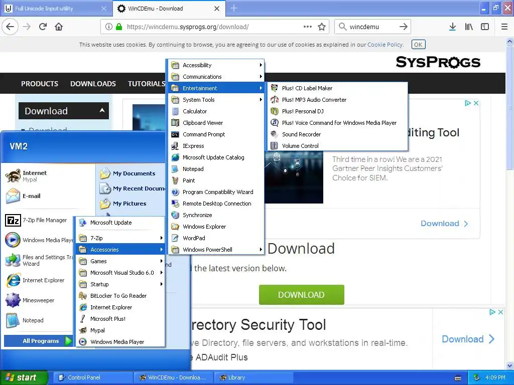Collapse the Download sidebar section

coord(64,111)
